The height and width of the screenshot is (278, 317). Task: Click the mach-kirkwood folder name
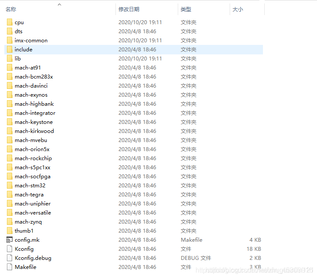click(34, 131)
